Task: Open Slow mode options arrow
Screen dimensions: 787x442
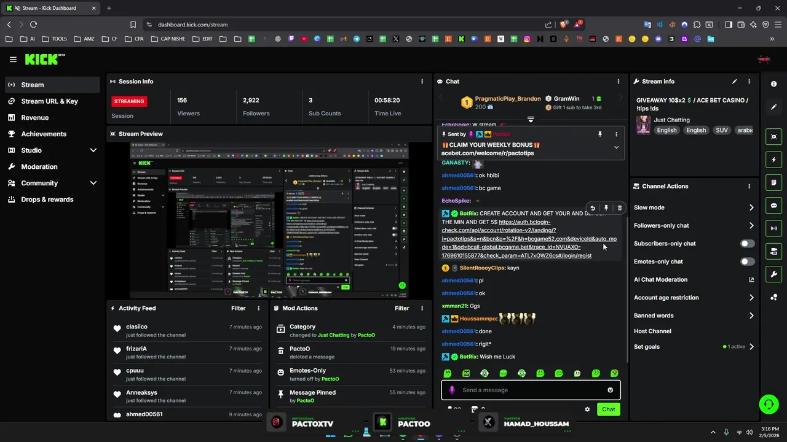Action: (x=751, y=207)
